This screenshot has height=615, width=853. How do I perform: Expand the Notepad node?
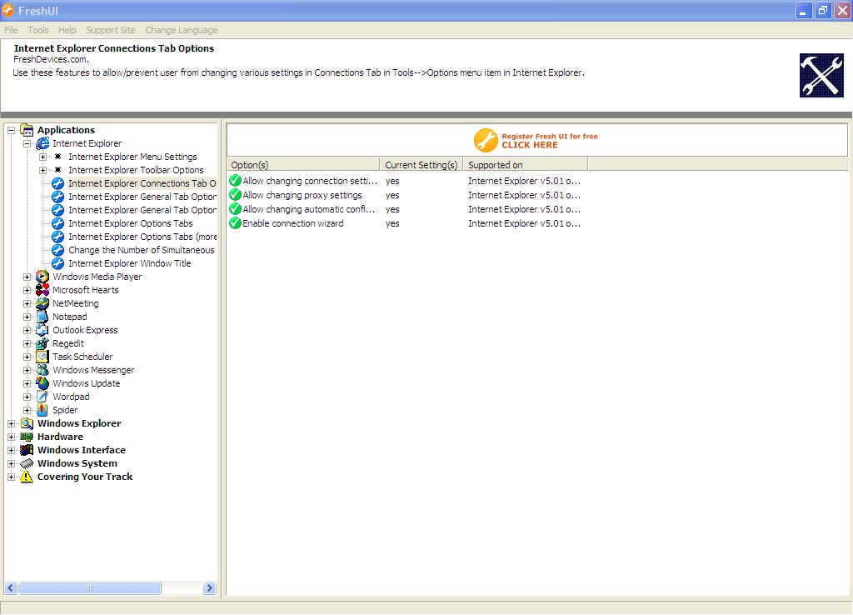coord(27,317)
